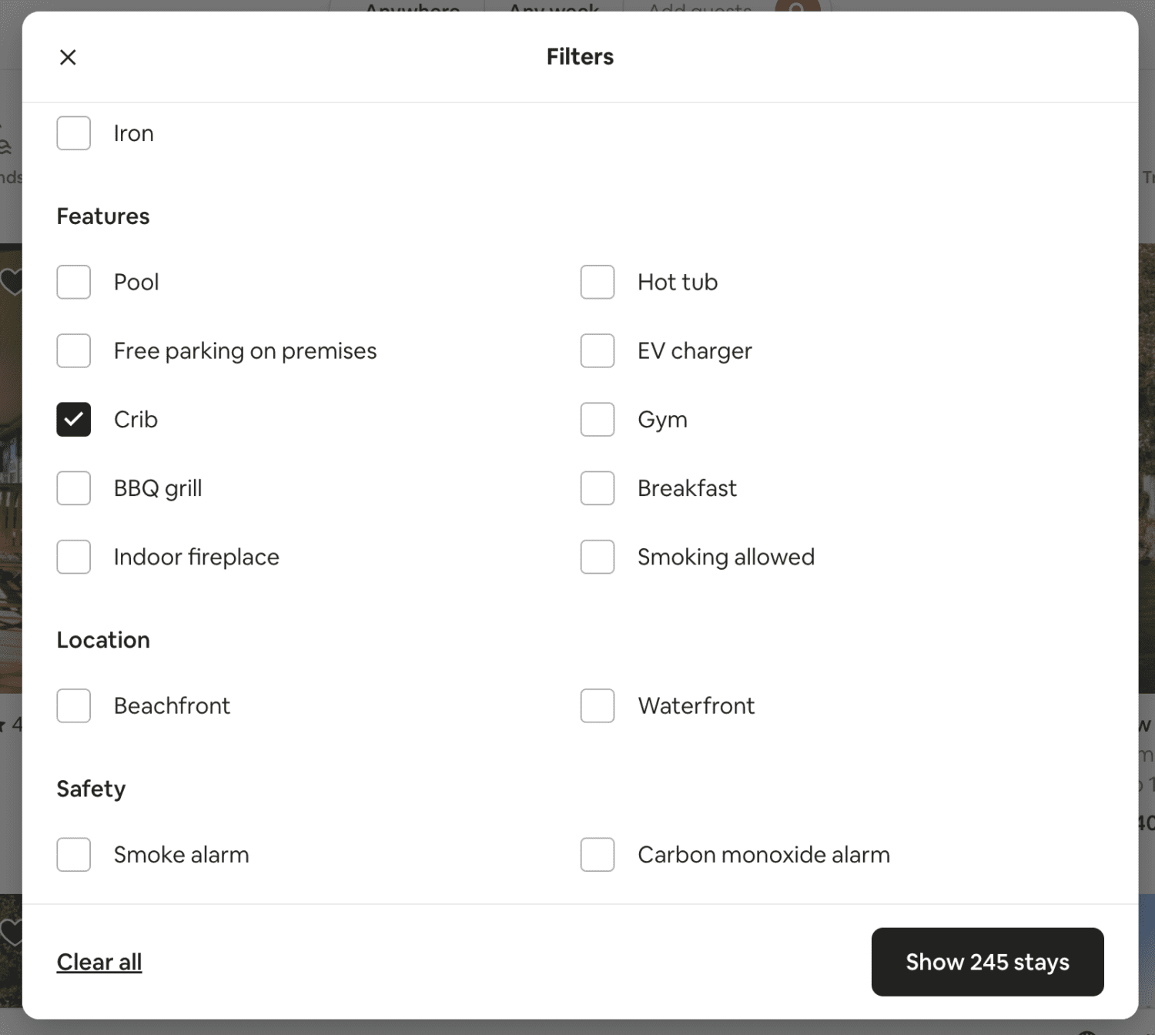The width and height of the screenshot is (1155, 1035).
Task: Enable the Hot tub filter
Action: tap(597, 282)
